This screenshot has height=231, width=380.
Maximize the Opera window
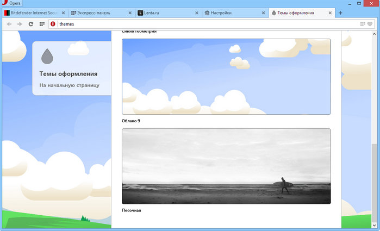point(359,3)
